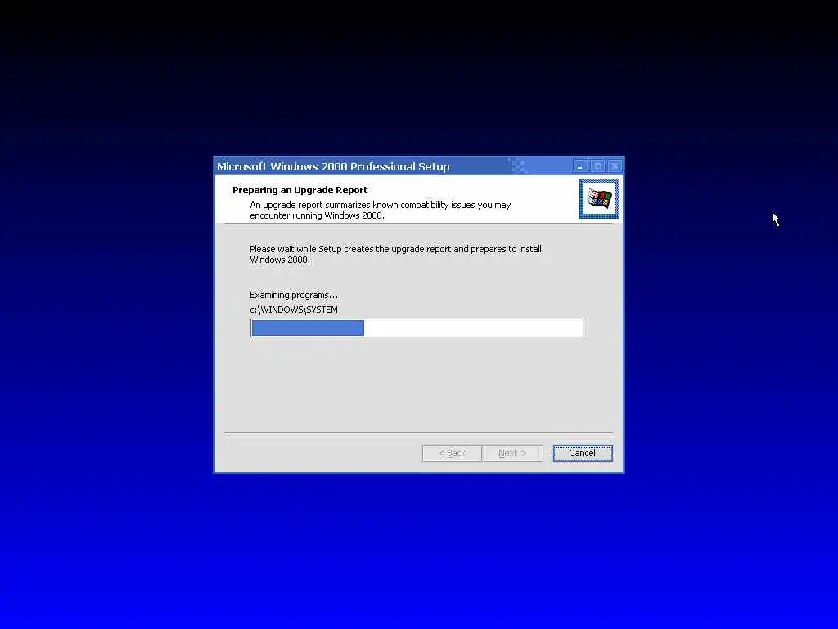Click the 'Preparing an Upgrade Report' heading
The image size is (838, 629).
300,190
